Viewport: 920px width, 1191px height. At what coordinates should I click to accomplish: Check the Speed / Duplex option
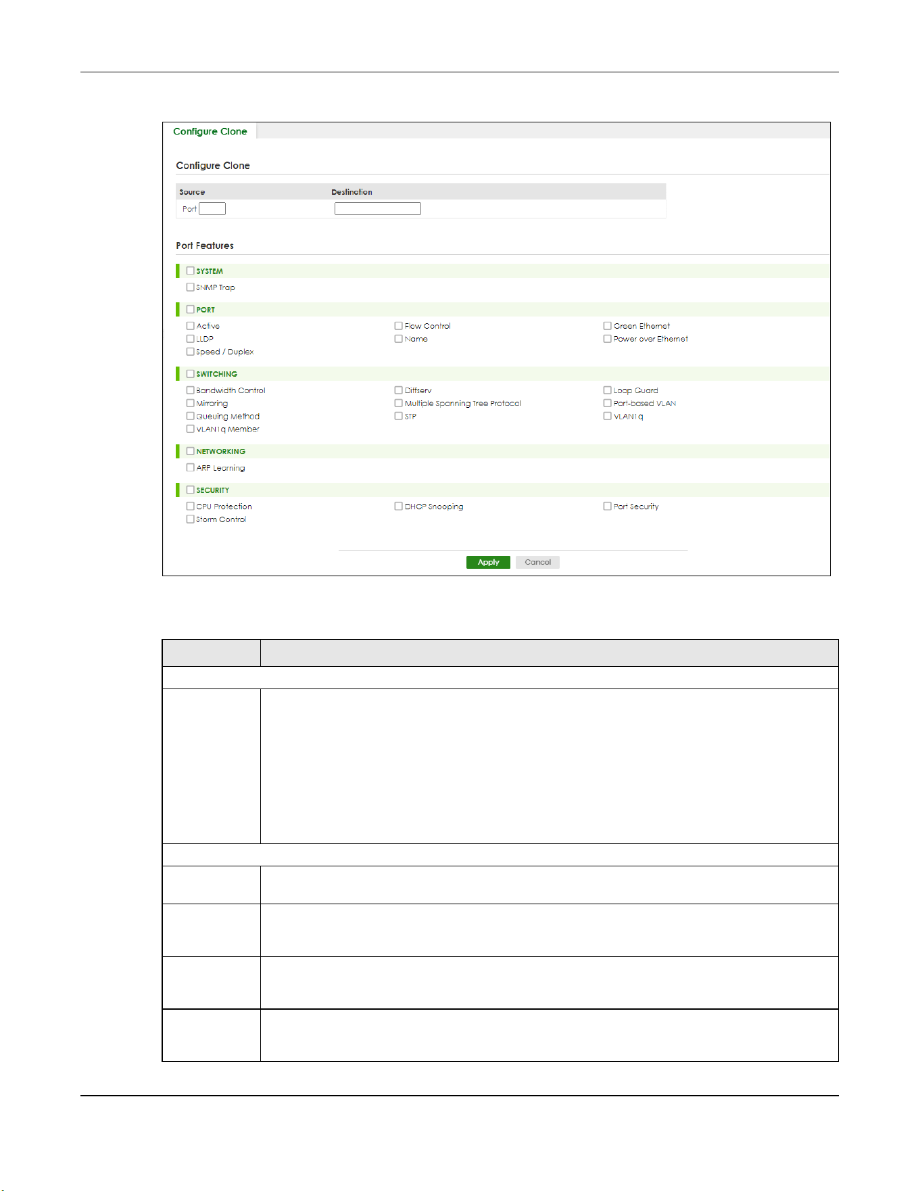tap(191, 352)
